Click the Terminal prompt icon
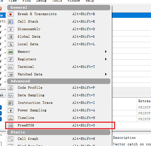The width and height of the screenshot is (151, 146). (x=11, y=67)
